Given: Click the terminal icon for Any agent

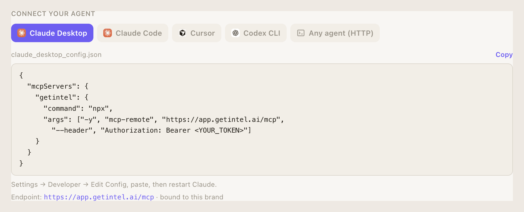Looking at the screenshot, I should tap(301, 33).
